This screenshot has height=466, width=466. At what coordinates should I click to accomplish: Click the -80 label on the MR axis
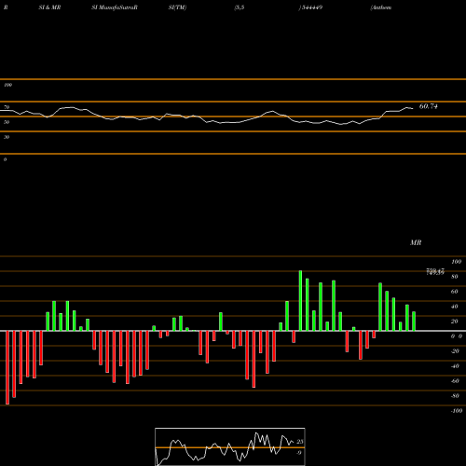tap(455, 396)
